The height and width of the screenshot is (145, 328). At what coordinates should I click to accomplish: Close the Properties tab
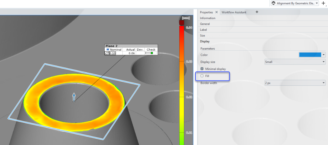coord(216,12)
